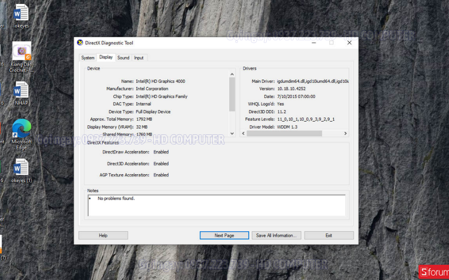The height and width of the screenshot is (280, 449).
Task: Click the DirectX Diagnostic Tool title icon
Action: 80,43
